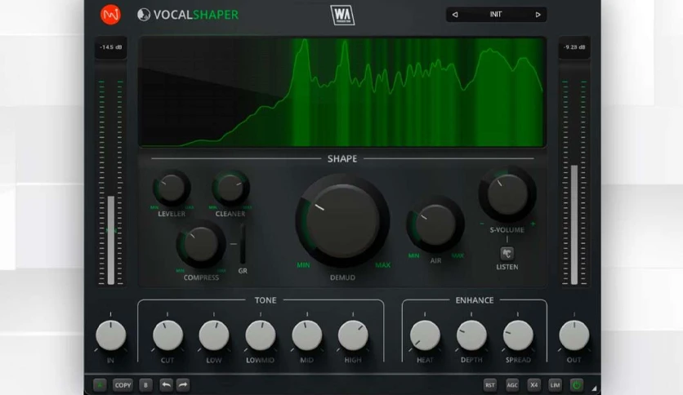
Task: Click the Enhance HEAT knob
Action: tap(425, 335)
